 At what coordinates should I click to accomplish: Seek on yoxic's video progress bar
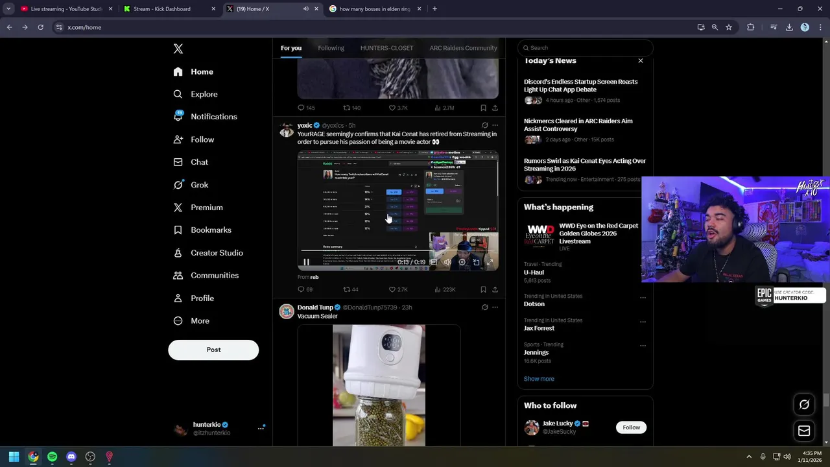tap(397, 251)
